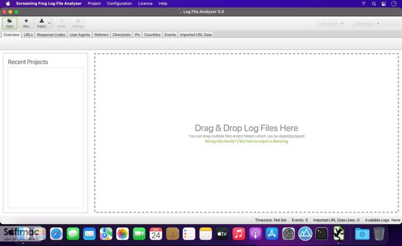
Task: Select the Countries tab
Action: coord(152,35)
